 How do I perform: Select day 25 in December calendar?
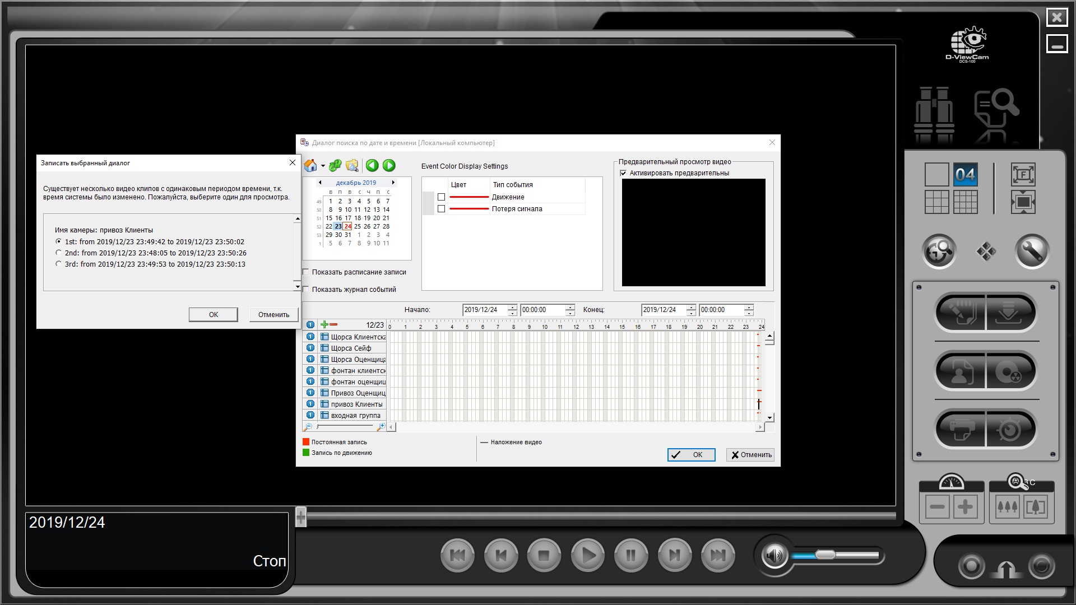coord(358,226)
